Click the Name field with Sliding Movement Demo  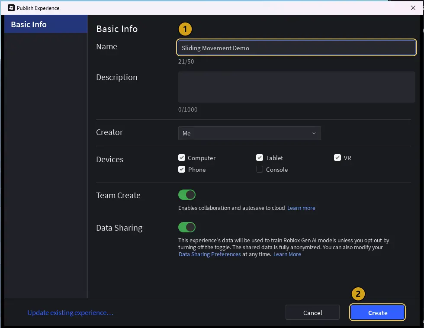pyautogui.click(x=296, y=48)
